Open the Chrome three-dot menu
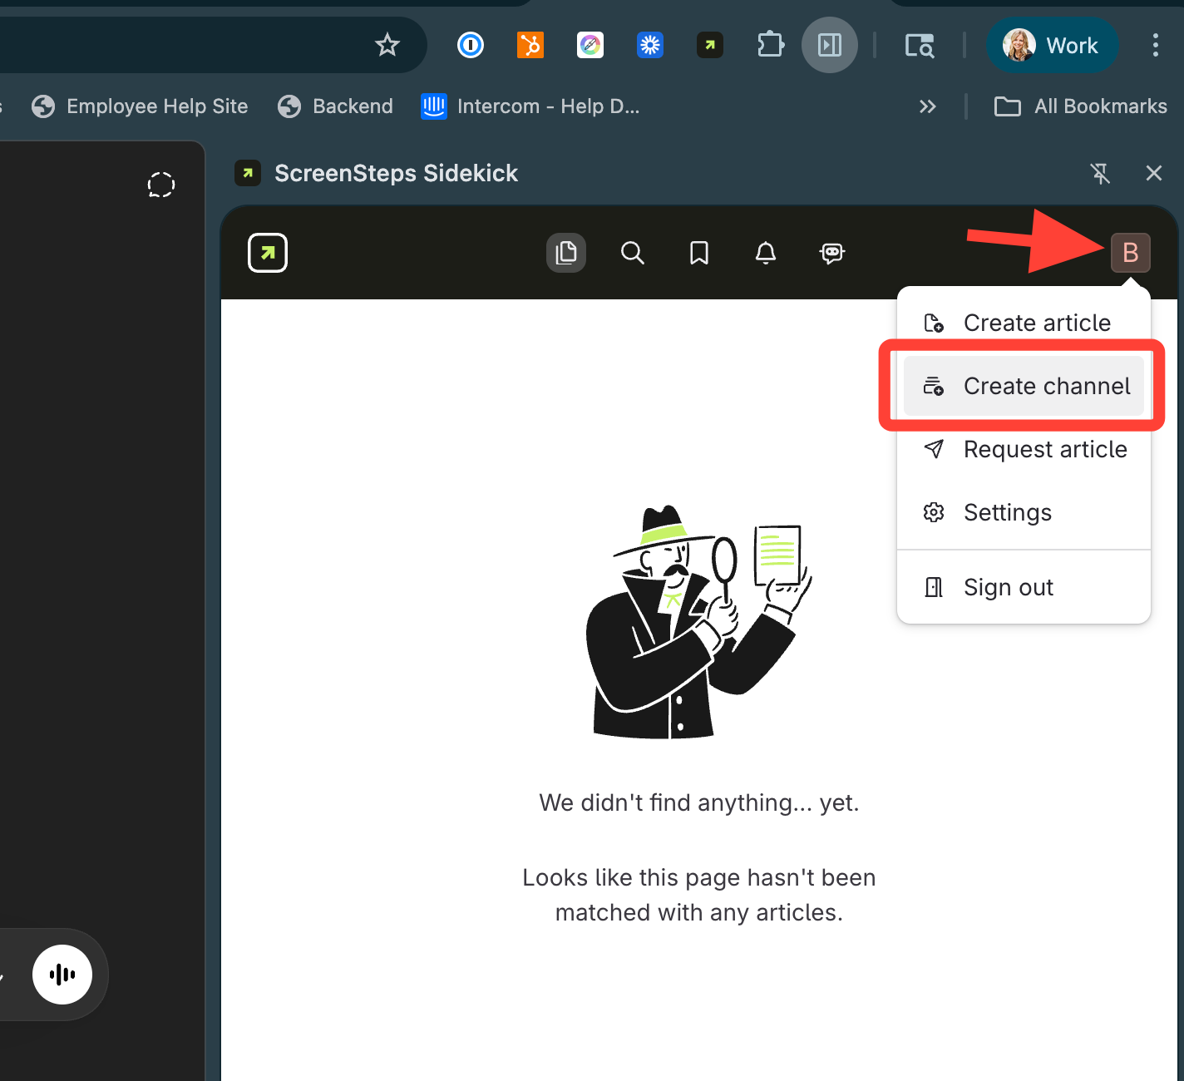 1155,45
